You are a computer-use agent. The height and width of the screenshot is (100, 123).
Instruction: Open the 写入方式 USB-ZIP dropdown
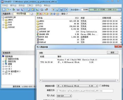tap(64, 96)
